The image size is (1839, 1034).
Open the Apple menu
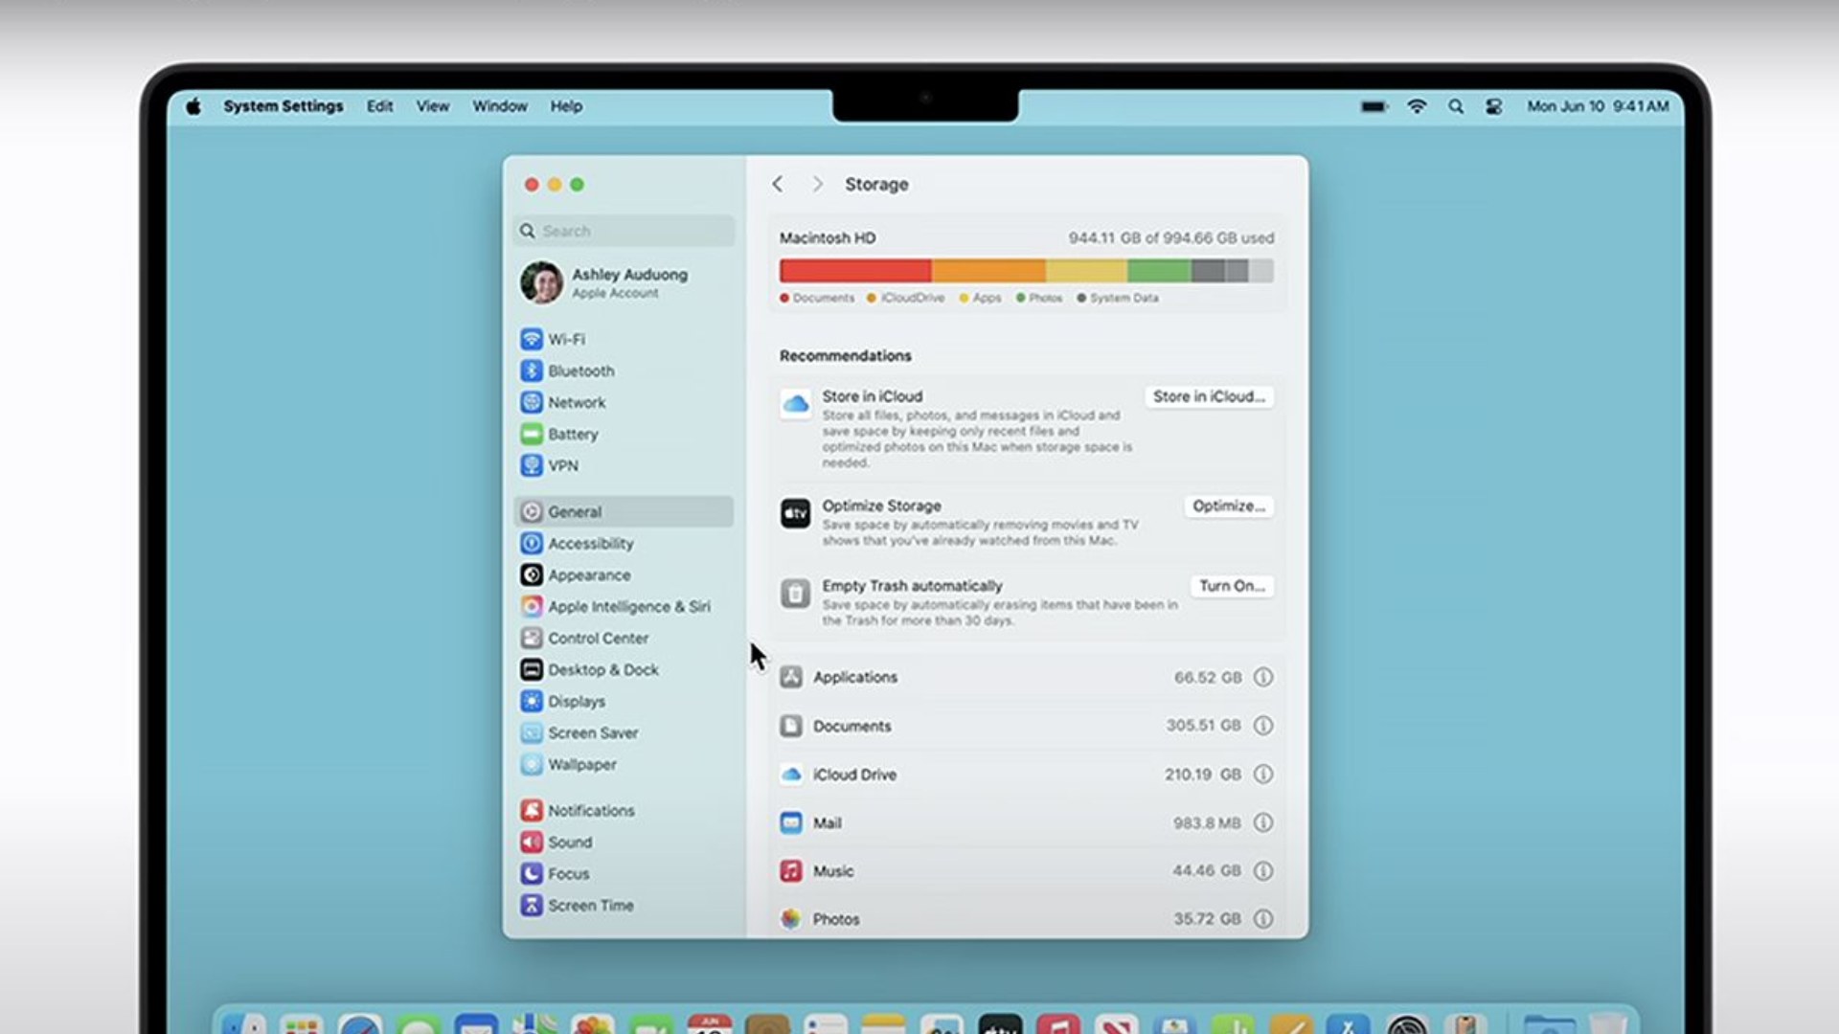point(193,106)
